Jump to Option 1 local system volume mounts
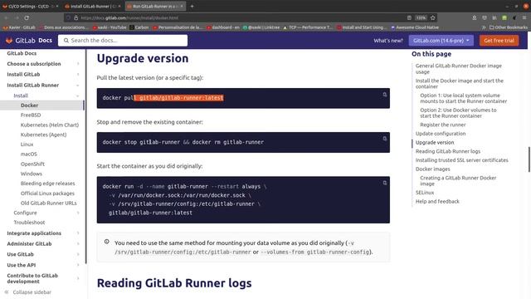Screen dimensions: 531x299 coord(463,98)
